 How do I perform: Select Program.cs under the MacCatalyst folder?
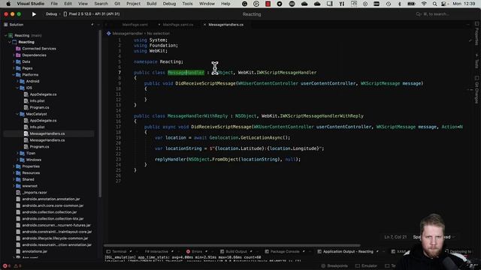(39, 147)
